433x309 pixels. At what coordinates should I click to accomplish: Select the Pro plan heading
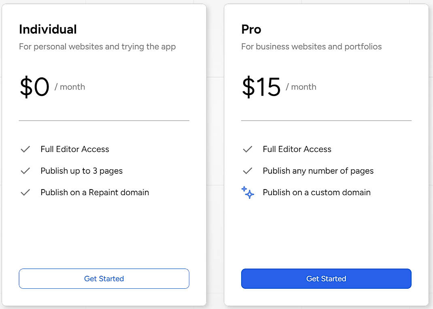coord(251,30)
